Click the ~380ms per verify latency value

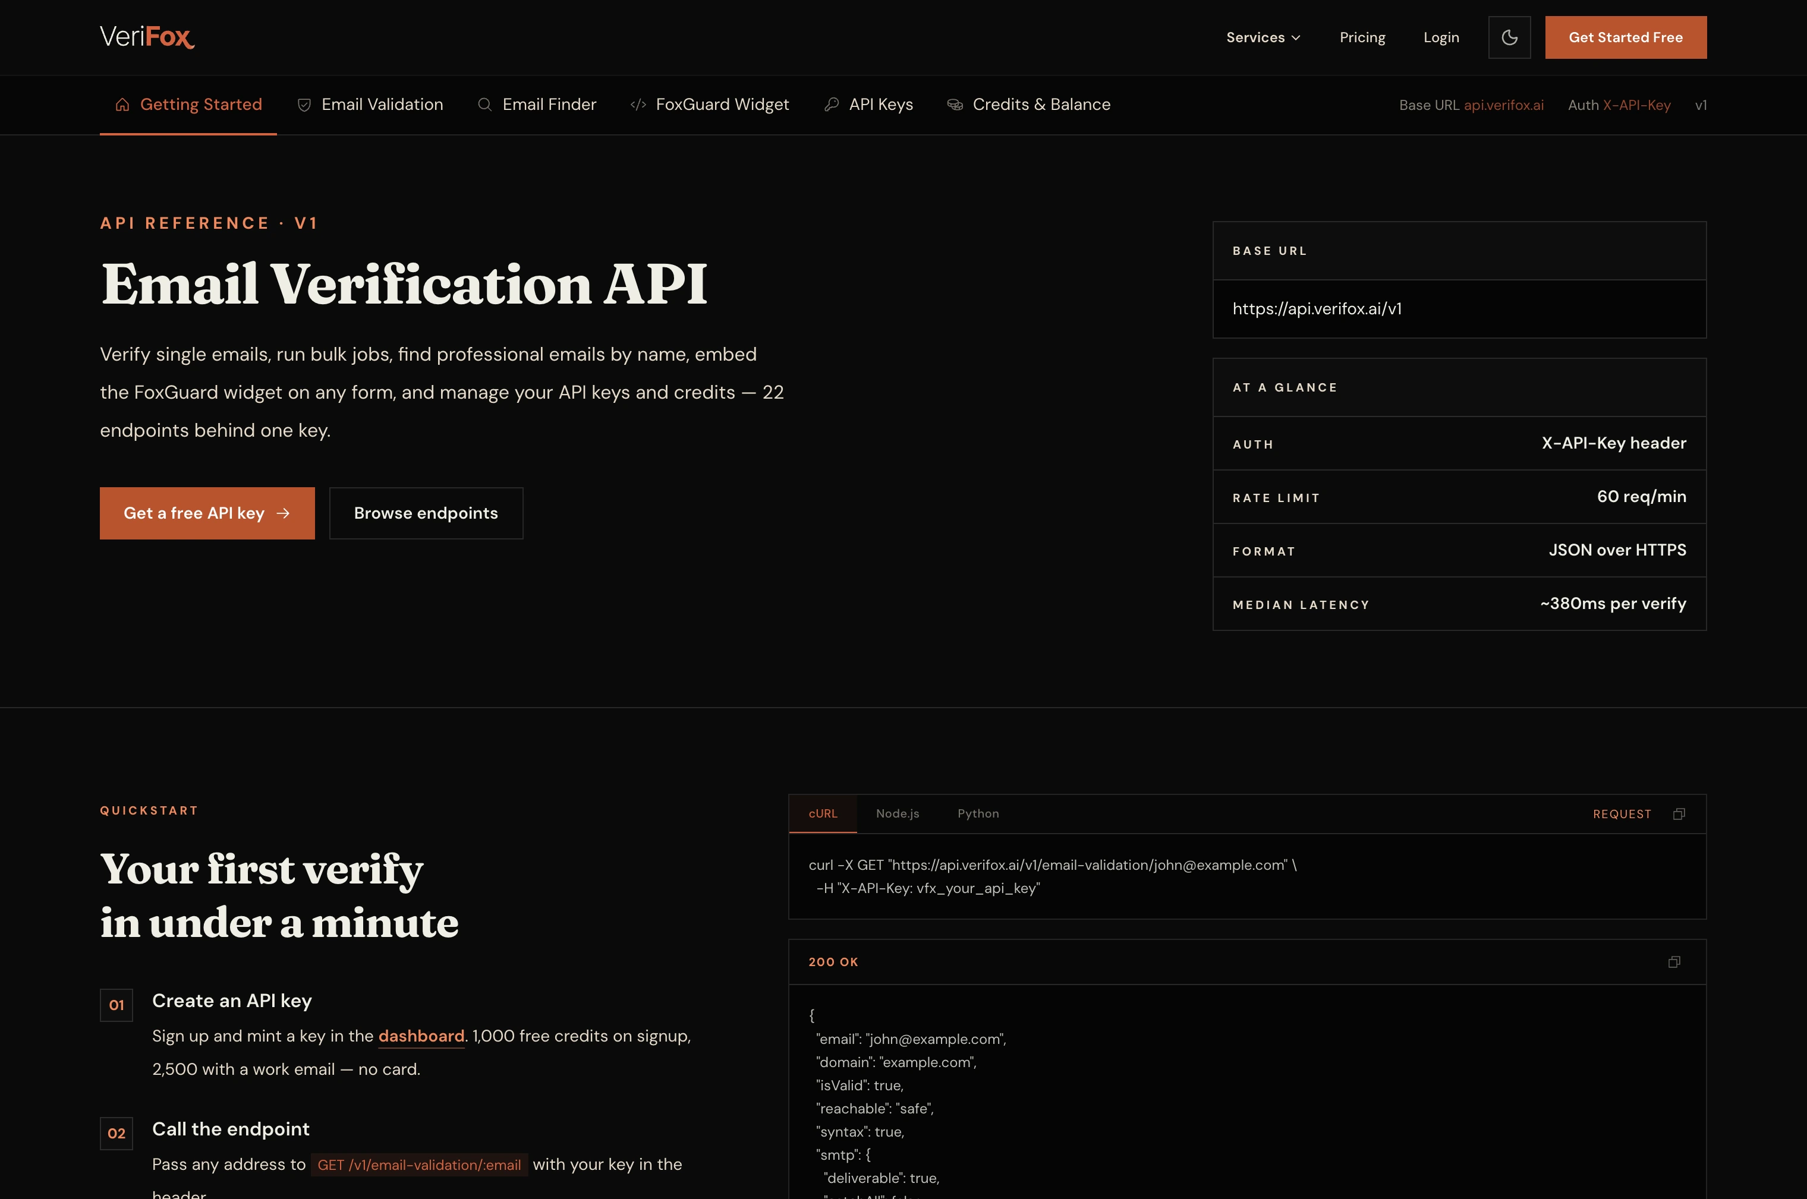1613,604
